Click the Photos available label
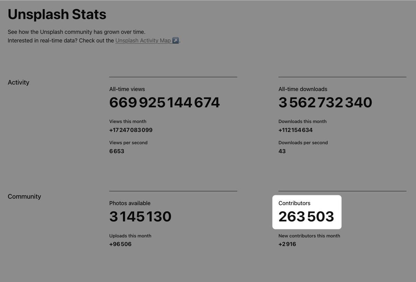Image resolution: width=416 pixels, height=282 pixels. coord(130,203)
